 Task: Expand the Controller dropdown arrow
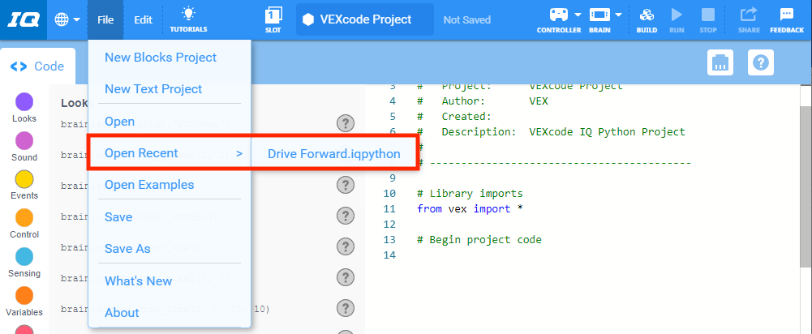(578, 15)
